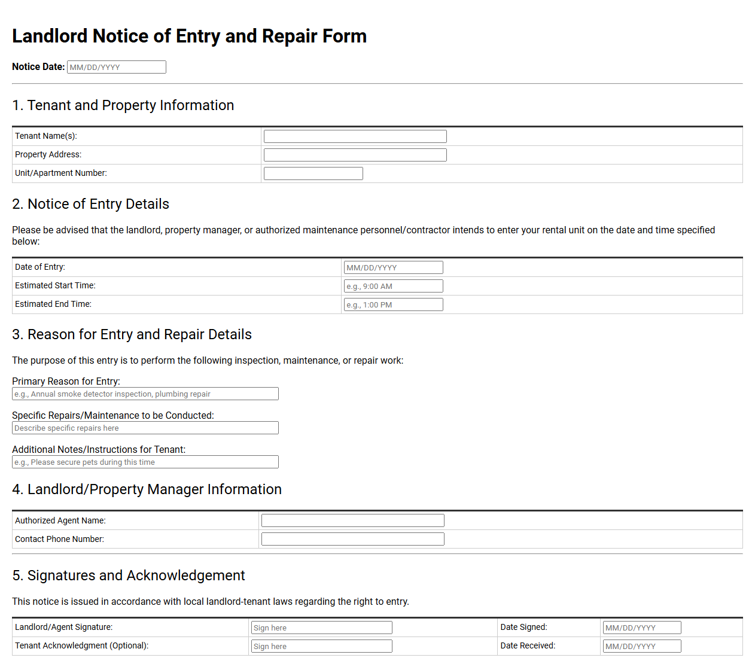Click the Date of Entry field

pyautogui.click(x=393, y=267)
